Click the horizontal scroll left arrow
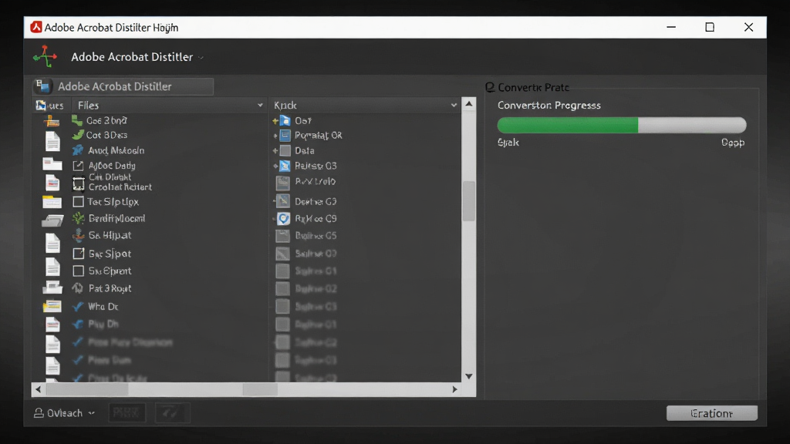Screen dimensions: 790x444 [39, 389]
